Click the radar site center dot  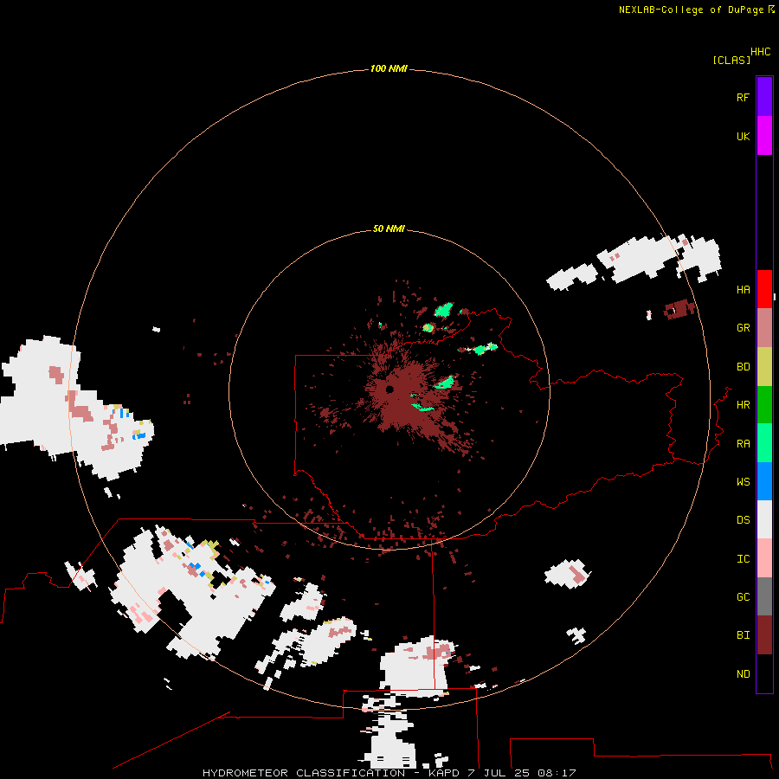(x=390, y=389)
